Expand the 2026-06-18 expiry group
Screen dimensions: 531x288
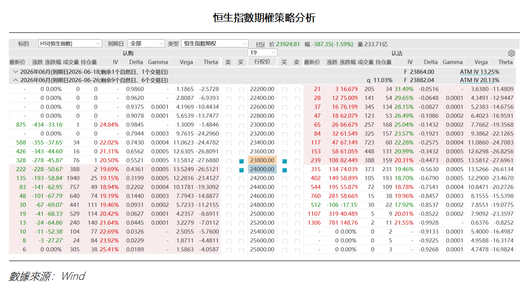[x=15, y=72]
